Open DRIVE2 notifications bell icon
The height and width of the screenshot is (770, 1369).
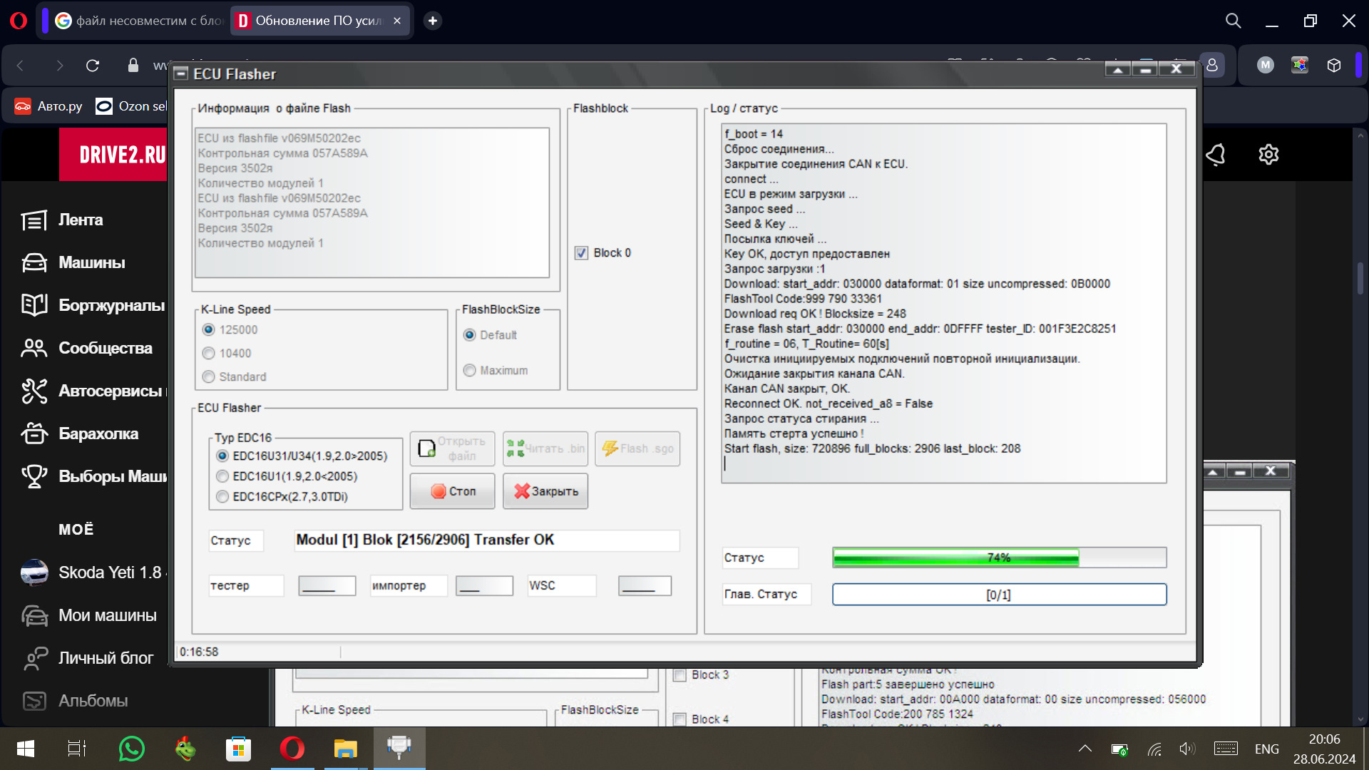click(1216, 154)
